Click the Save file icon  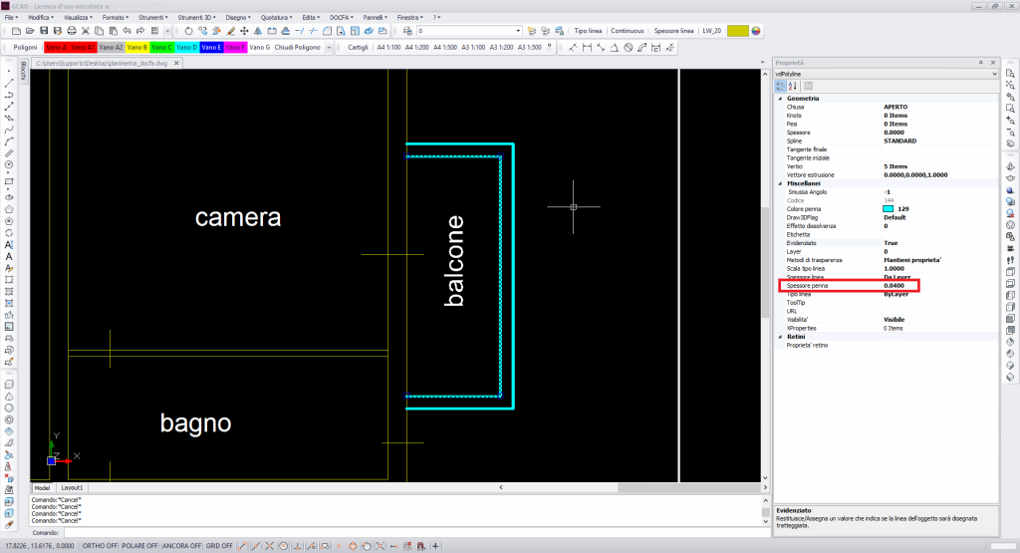pos(44,31)
